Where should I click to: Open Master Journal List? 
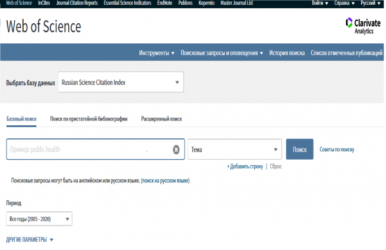[x=236, y=3]
